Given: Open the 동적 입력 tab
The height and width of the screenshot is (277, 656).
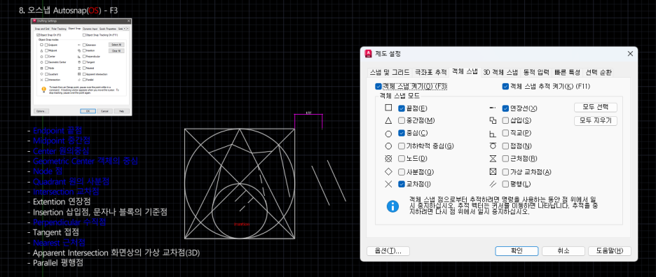Looking at the screenshot, I should (x=536, y=72).
